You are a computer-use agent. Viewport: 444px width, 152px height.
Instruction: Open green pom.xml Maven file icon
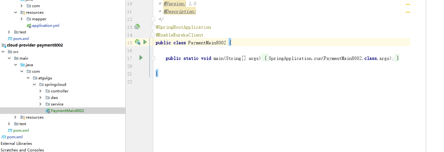point(10,130)
